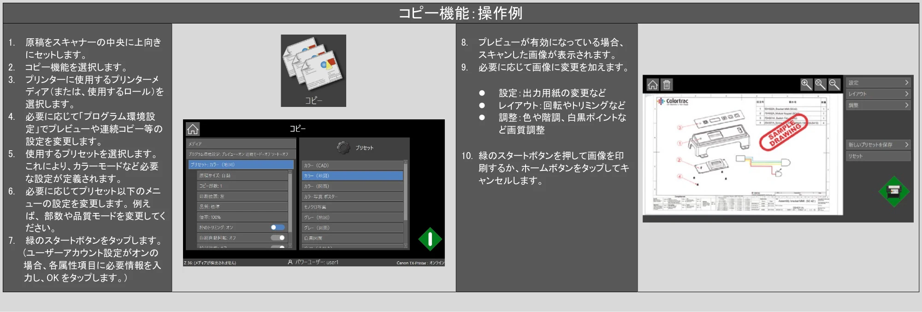Tap the Z 36 media status message
922x312 pixels.
point(210,263)
